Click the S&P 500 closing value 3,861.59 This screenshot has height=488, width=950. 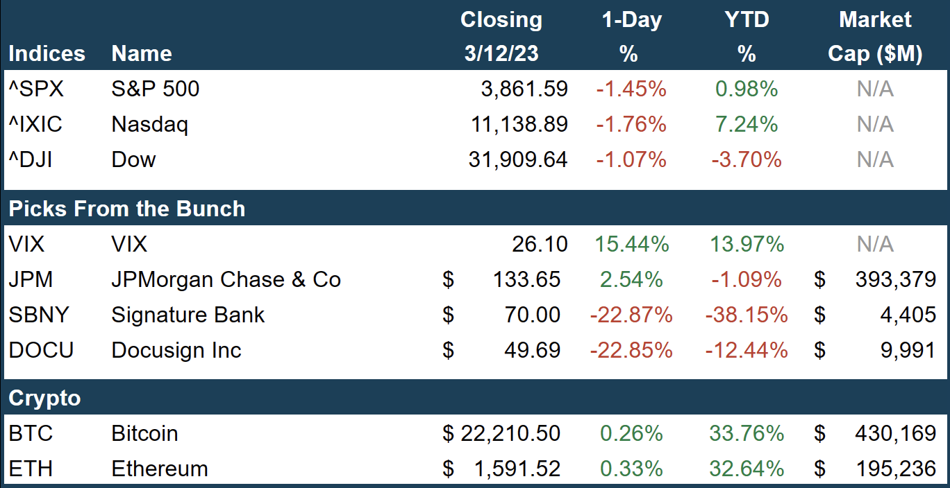point(524,89)
